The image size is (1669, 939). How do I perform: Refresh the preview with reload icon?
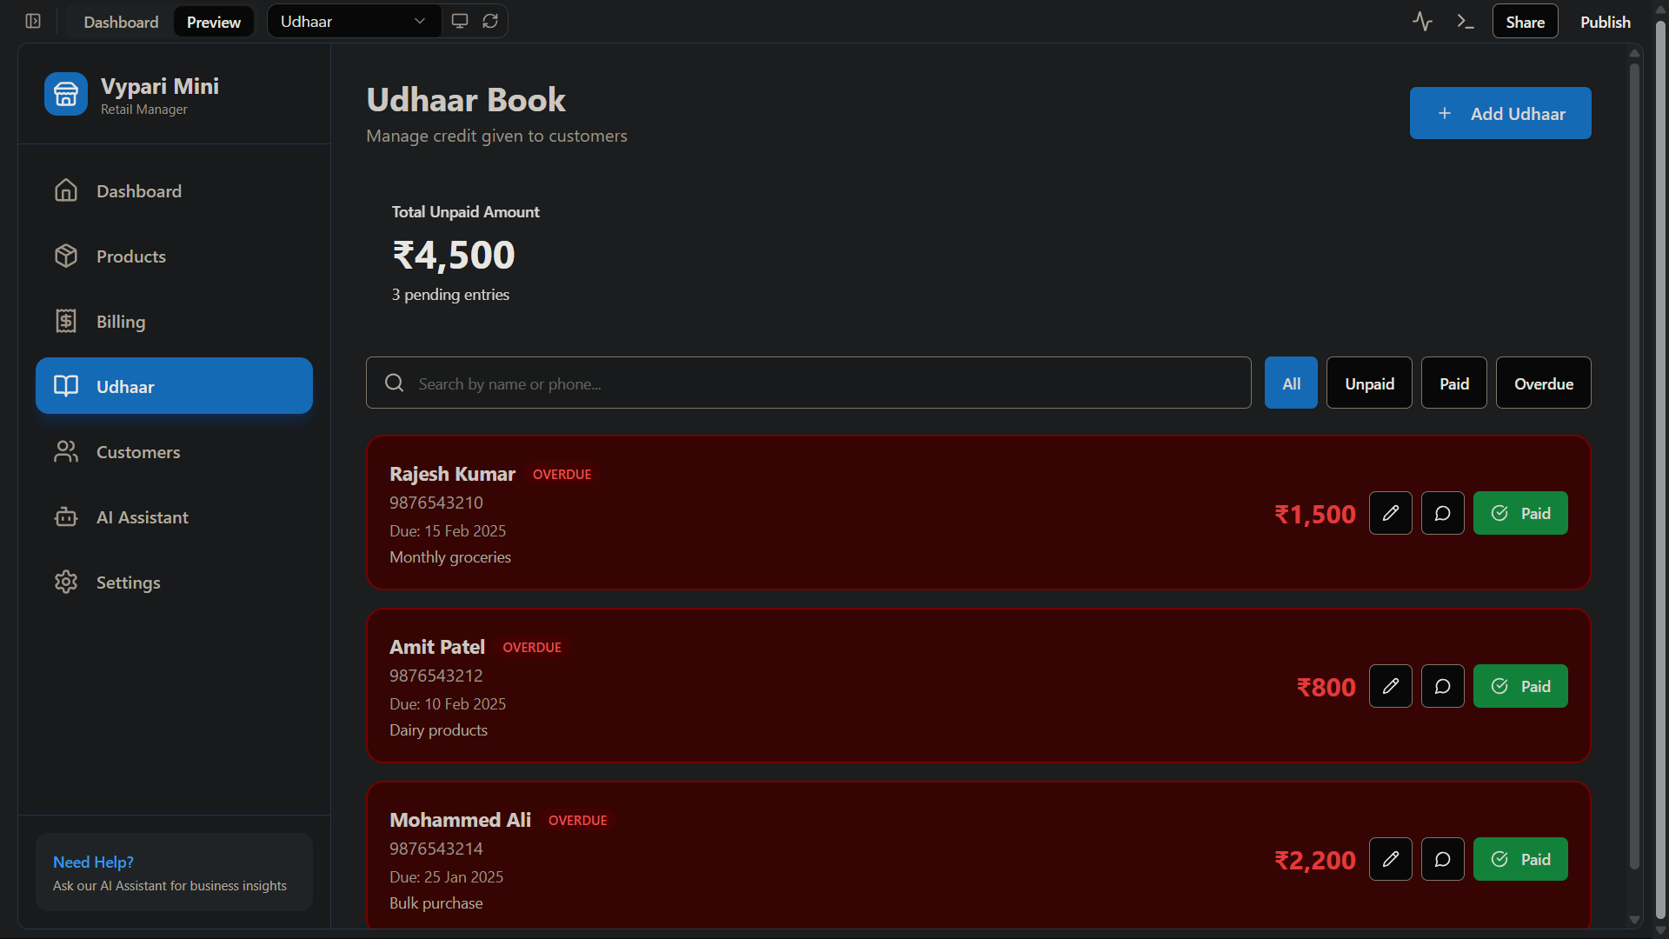(490, 21)
